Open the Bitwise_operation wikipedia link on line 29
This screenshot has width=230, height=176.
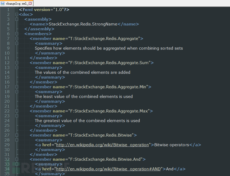(x=102, y=145)
